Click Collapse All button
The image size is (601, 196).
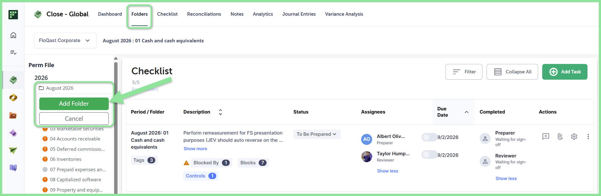coord(512,72)
